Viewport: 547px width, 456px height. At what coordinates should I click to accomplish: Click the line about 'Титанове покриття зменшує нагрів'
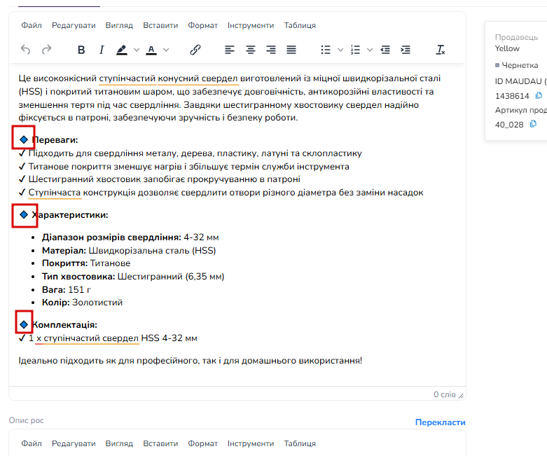(184, 167)
